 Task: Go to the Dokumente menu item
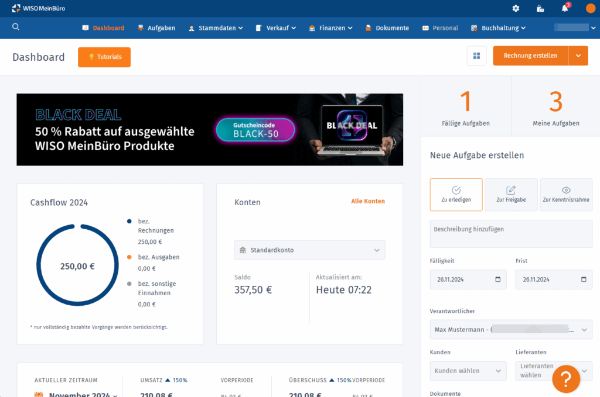pyautogui.click(x=387, y=28)
